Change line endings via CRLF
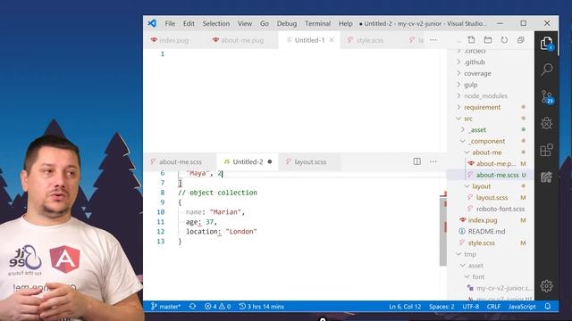The height and width of the screenshot is (321, 572). [x=493, y=307]
